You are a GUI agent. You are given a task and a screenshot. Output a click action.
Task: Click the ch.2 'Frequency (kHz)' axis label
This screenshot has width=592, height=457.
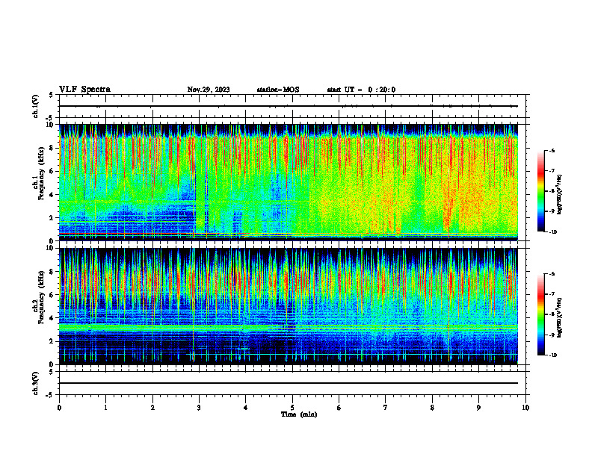click(41, 297)
